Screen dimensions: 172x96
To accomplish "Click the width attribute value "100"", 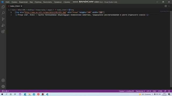I will click(101, 12).
